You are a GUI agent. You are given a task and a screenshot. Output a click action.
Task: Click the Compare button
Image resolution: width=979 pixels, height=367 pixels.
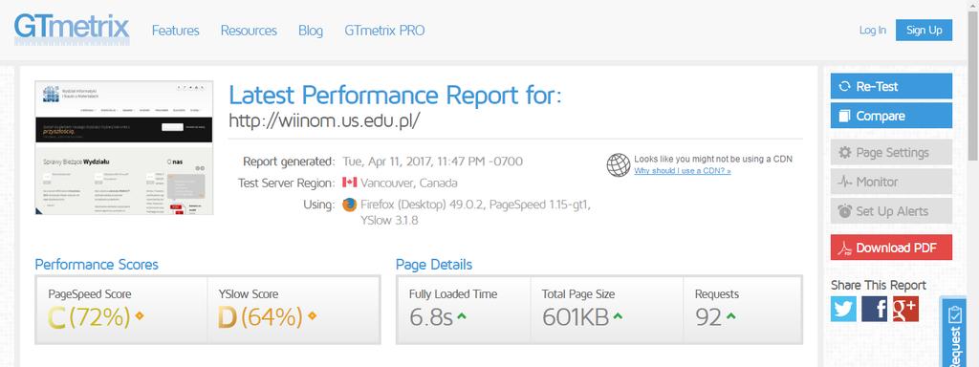click(891, 116)
